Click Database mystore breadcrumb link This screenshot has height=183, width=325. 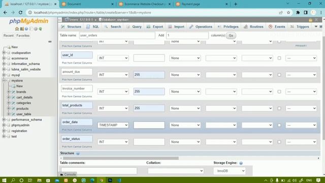coord(114,20)
